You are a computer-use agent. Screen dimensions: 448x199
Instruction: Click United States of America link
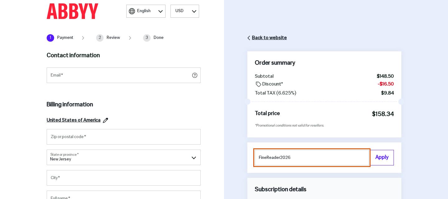coord(73,120)
